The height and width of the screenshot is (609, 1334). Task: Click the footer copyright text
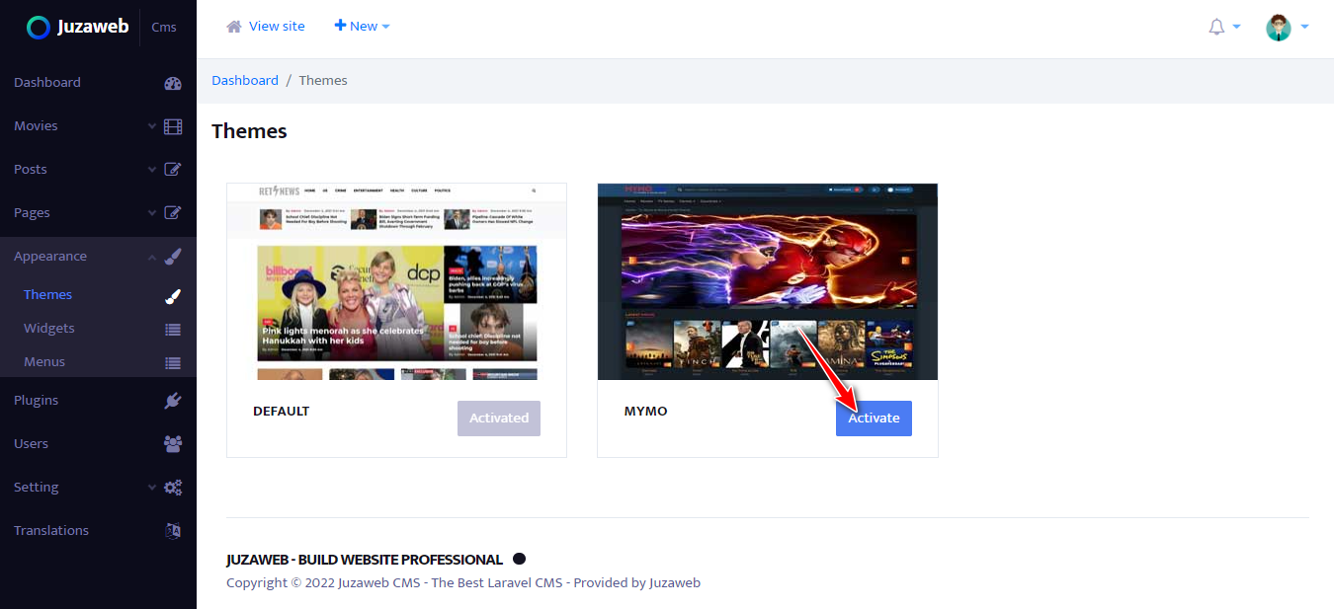[463, 583]
